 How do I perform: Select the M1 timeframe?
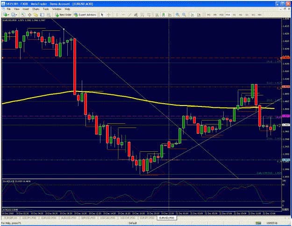[x=209, y=14]
